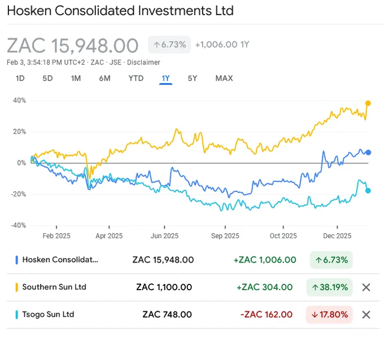Click the 6.73% change badge near price
The width and height of the screenshot is (384, 337).
(x=169, y=45)
